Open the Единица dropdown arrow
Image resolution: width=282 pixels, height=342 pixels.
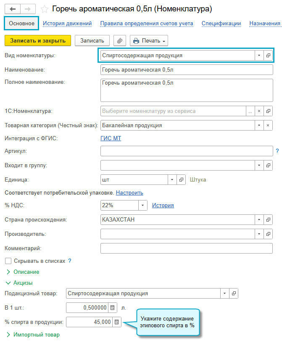tap(172, 180)
